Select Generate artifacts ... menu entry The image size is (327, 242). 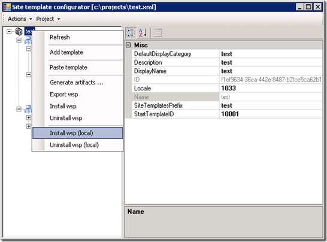click(78, 83)
